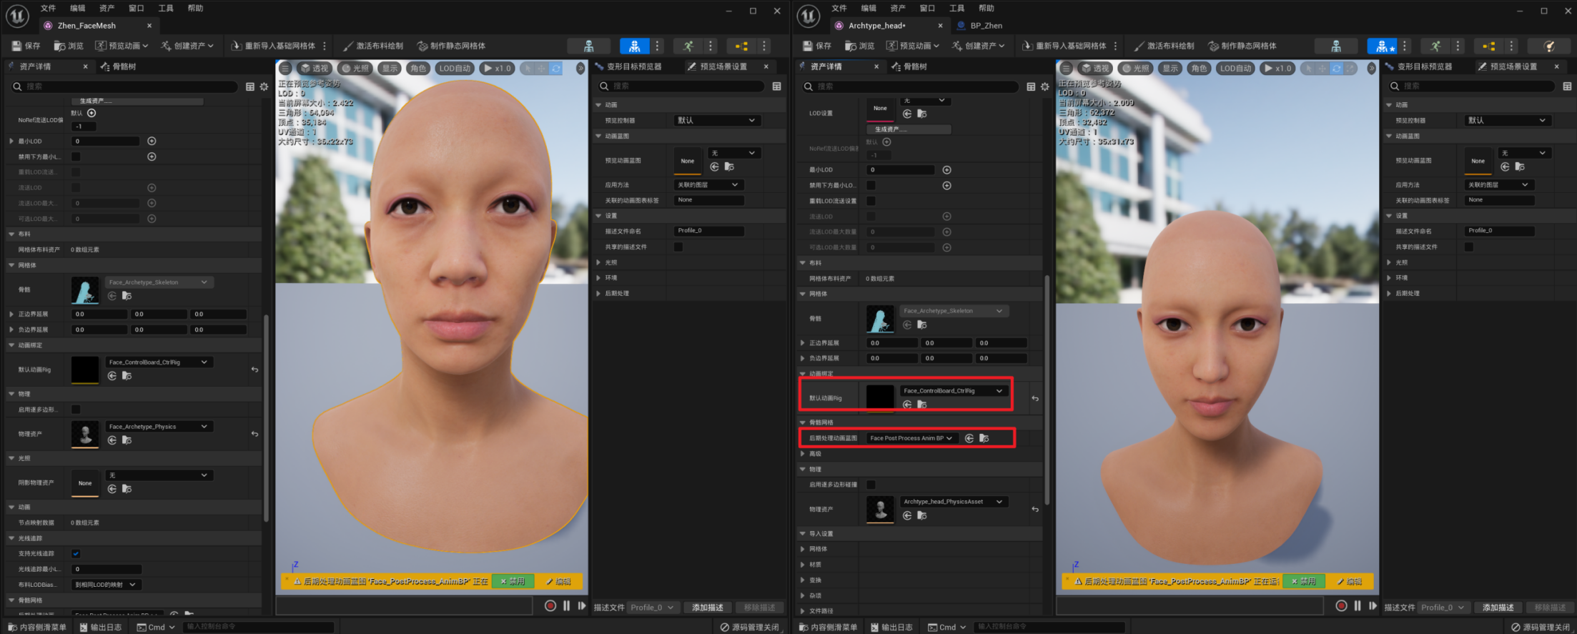Switch to the BP_Zhen tab
This screenshot has width=1577, height=634.
[985, 26]
